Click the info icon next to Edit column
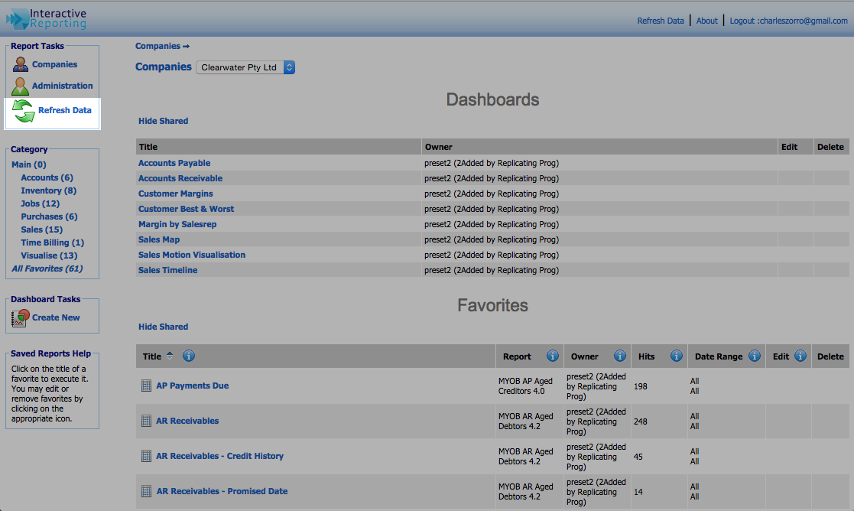This screenshot has width=854, height=511. (x=800, y=356)
